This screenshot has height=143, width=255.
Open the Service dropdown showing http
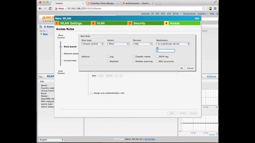point(143,44)
